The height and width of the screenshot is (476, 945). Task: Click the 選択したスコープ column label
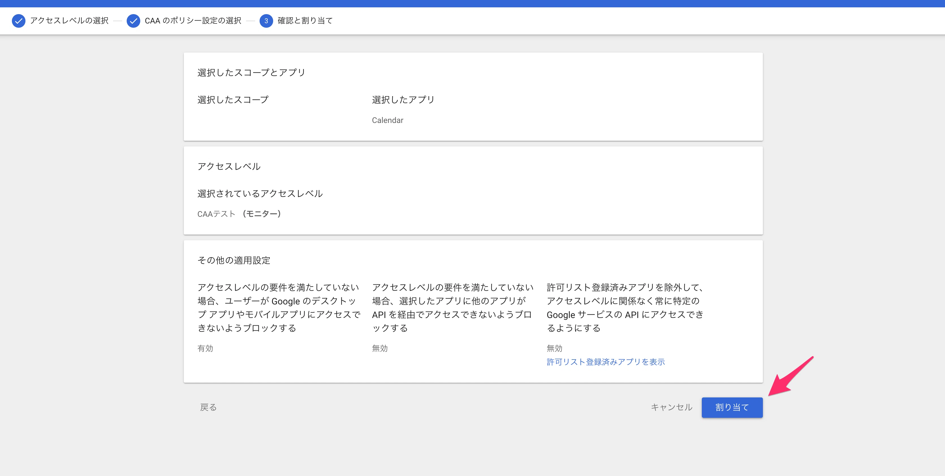click(x=233, y=100)
